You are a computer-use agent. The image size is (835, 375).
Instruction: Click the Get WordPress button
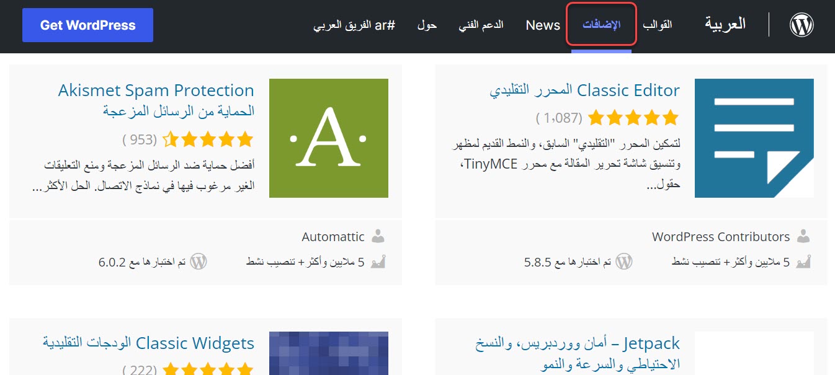point(87,25)
